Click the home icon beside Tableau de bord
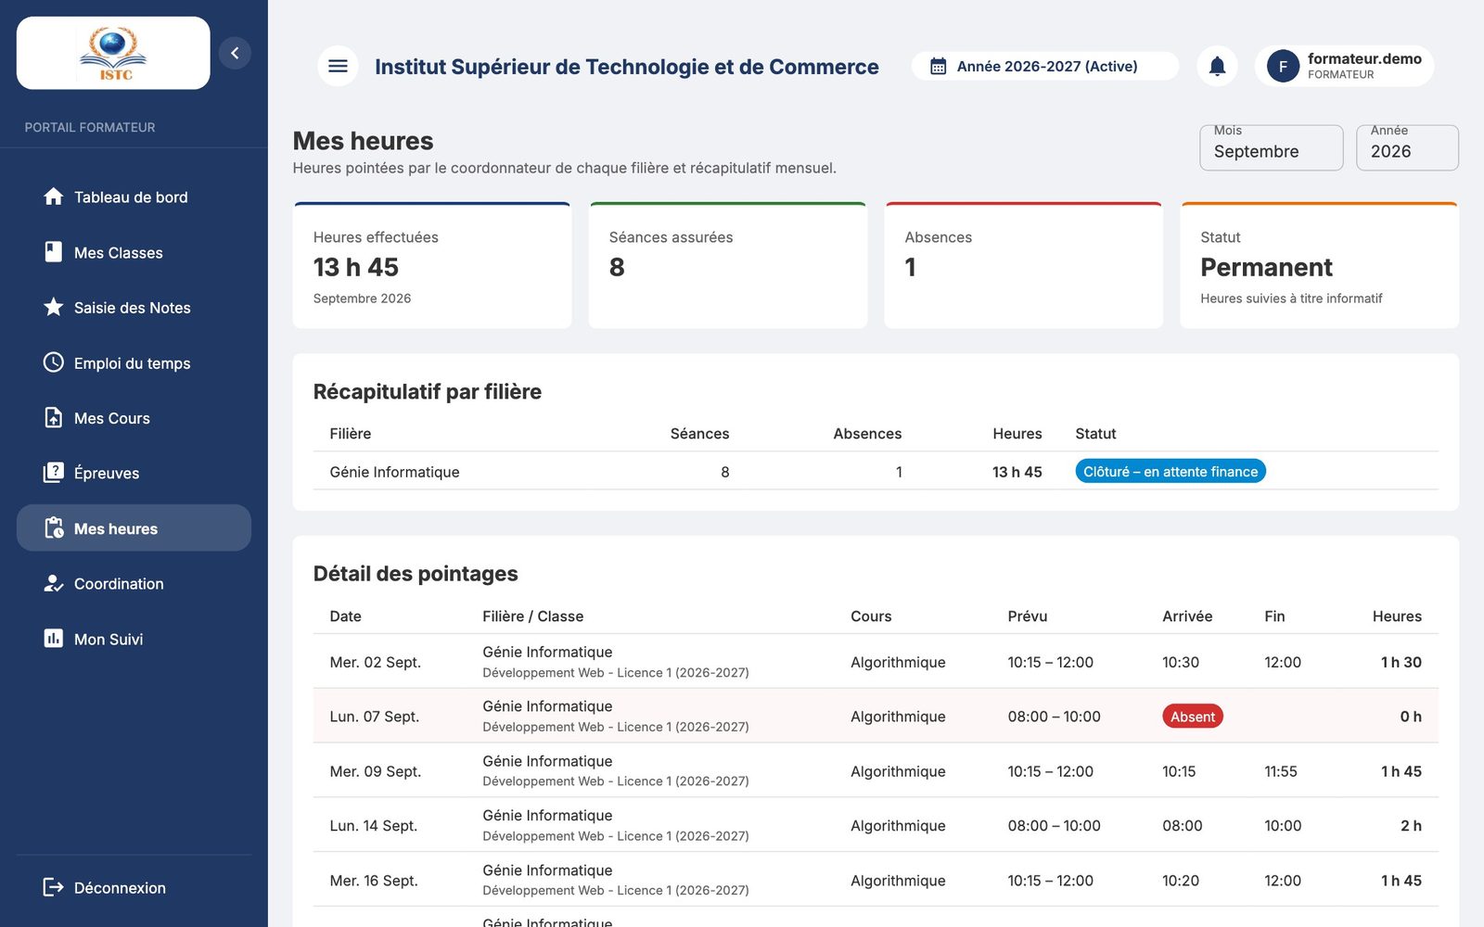 click(x=54, y=197)
